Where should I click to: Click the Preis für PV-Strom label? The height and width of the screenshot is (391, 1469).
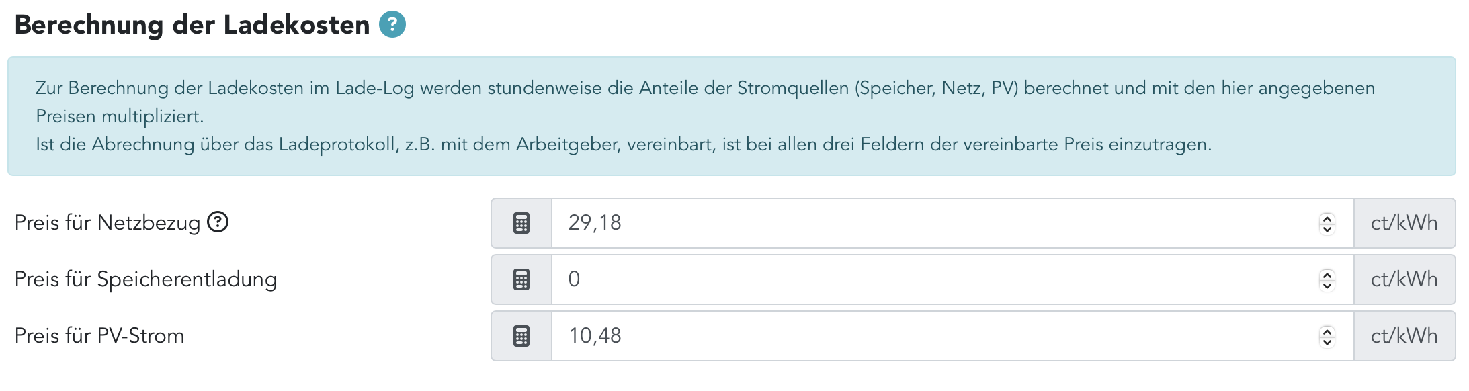tap(99, 336)
